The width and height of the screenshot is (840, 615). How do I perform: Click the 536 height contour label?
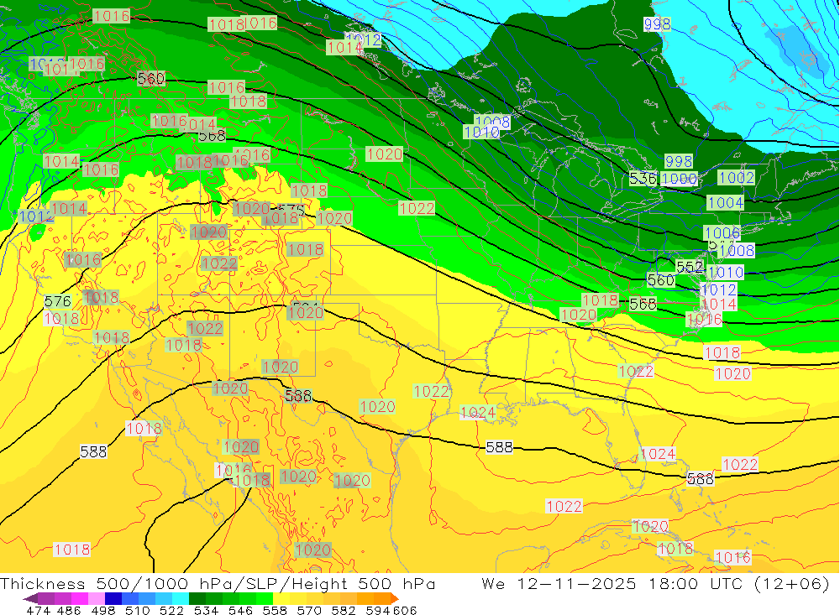pos(643,178)
